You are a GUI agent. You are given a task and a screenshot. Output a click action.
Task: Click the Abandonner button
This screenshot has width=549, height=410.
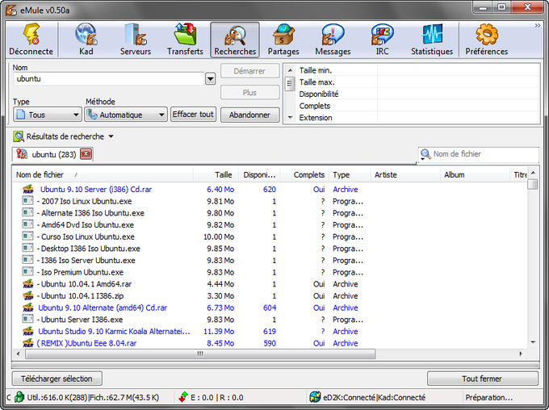249,115
